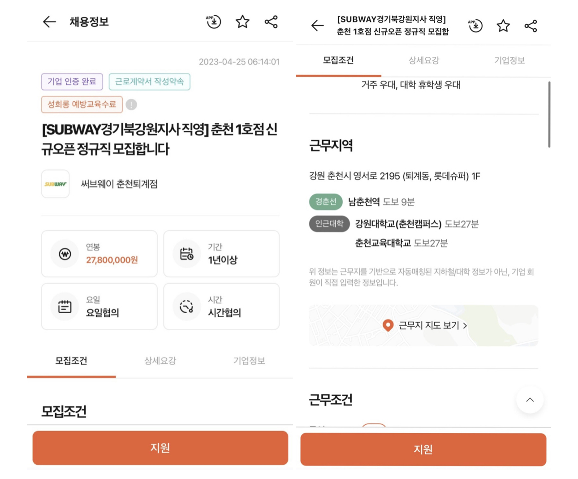Tap left screen's 모집조건 section heading
Viewport: 578px width, 479px height.
(x=64, y=412)
